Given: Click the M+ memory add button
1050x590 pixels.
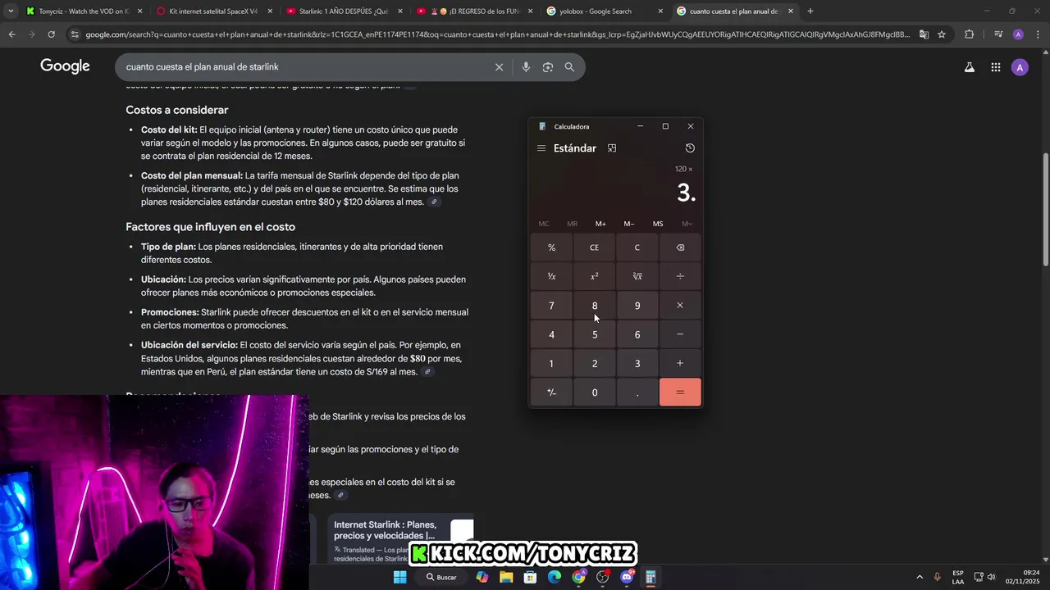Looking at the screenshot, I should (600, 224).
